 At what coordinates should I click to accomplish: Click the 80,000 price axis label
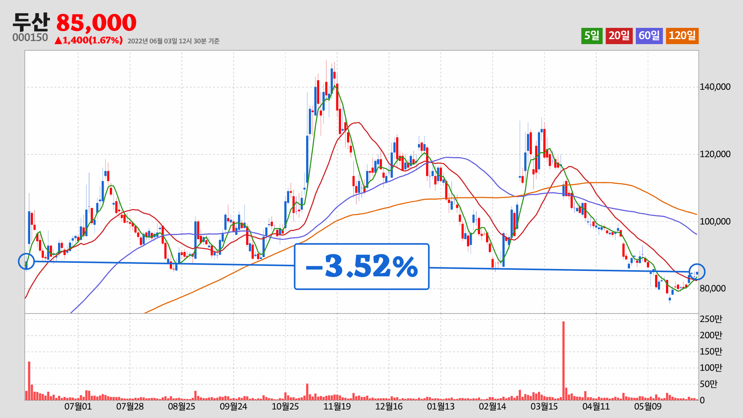(712, 288)
